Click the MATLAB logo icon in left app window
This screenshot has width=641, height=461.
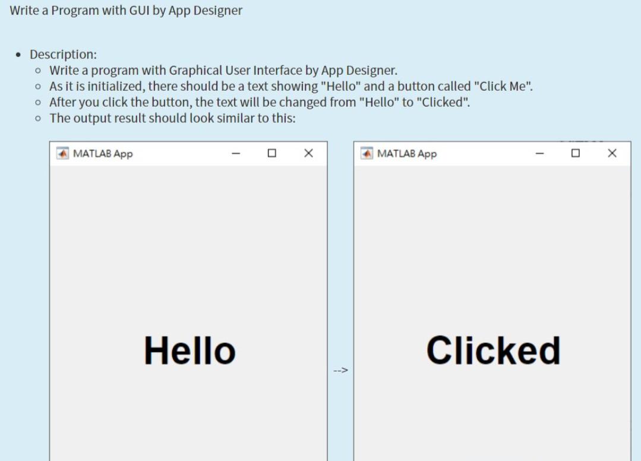tap(62, 153)
